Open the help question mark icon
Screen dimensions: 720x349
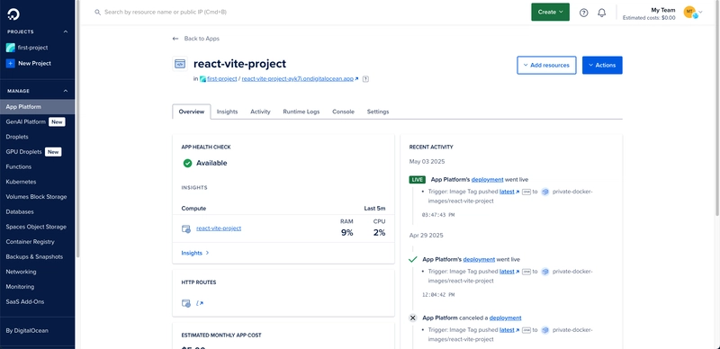(583, 13)
